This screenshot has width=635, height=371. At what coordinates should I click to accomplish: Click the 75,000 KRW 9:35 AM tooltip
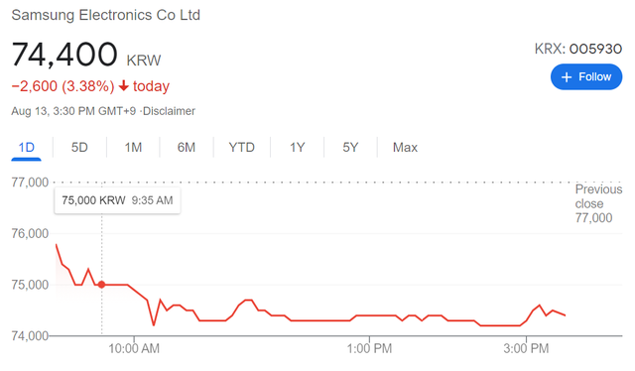click(x=117, y=200)
